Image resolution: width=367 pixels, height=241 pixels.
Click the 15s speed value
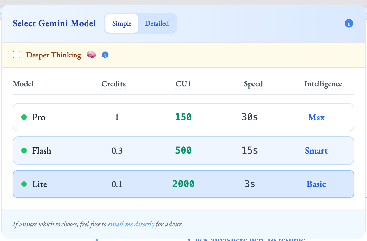pos(250,150)
